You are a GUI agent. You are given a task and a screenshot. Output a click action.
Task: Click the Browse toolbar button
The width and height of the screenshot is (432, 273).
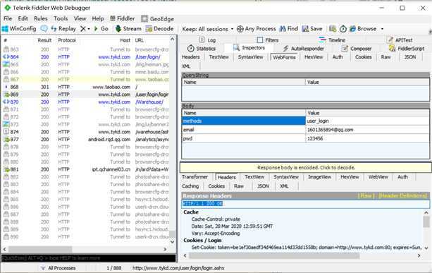coord(363,29)
